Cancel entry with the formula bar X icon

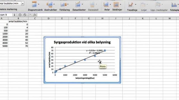tap(20, 15)
